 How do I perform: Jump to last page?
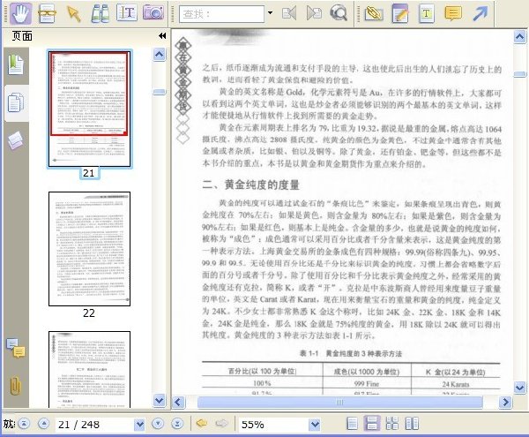click(x=177, y=424)
